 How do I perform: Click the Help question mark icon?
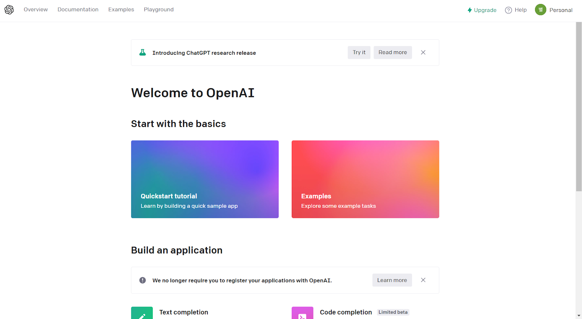pos(509,10)
